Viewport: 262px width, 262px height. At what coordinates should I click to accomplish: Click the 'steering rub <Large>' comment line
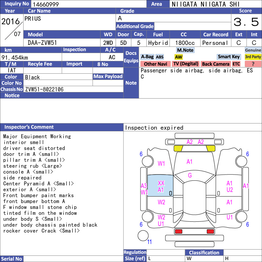click(32, 166)
